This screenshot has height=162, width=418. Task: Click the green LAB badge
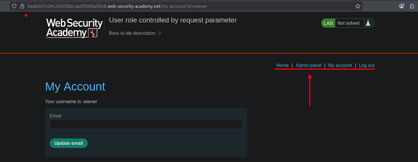(328, 23)
